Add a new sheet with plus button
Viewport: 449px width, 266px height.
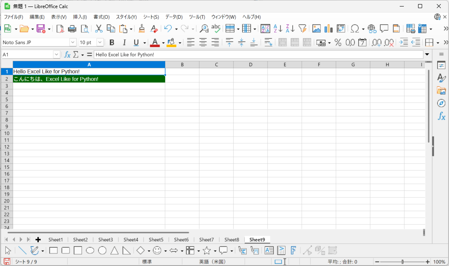coord(38,240)
